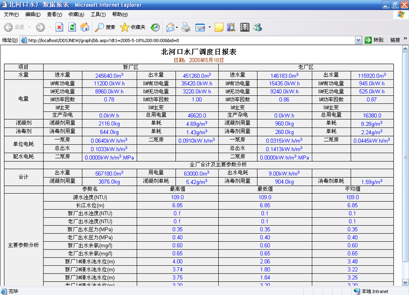Click the value 35420.0kW.h
The image size is (409, 295).
click(x=197, y=83)
